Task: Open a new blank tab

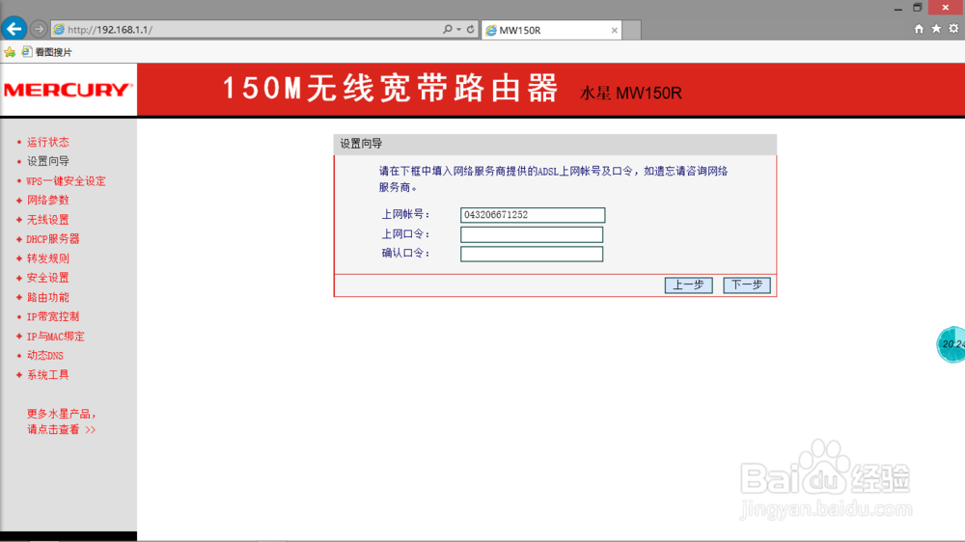Action: [x=631, y=30]
